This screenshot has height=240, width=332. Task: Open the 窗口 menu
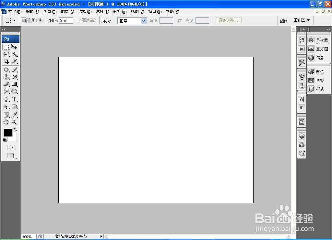(x=155, y=12)
